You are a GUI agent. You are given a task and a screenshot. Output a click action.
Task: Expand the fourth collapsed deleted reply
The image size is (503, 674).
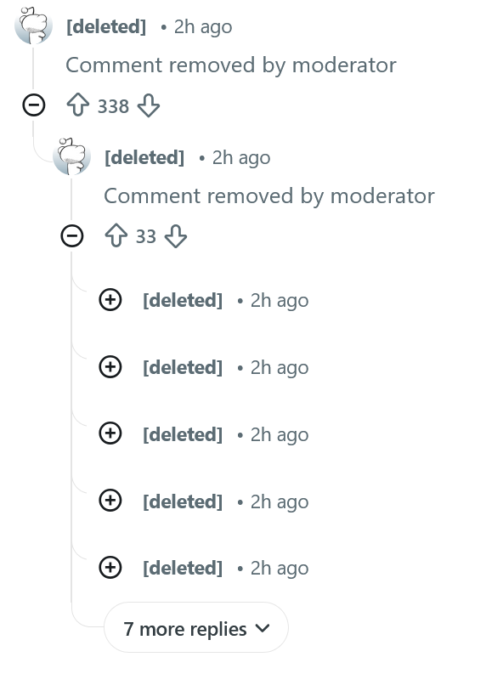point(110,501)
